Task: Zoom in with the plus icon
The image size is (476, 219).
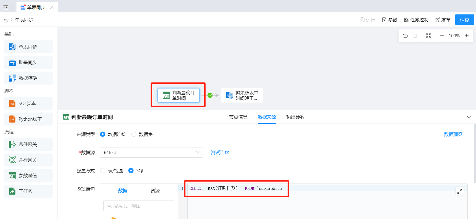Action: point(466,36)
